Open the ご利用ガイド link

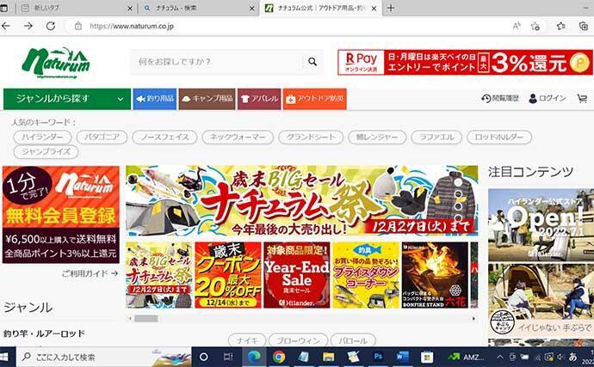[x=90, y=273]
